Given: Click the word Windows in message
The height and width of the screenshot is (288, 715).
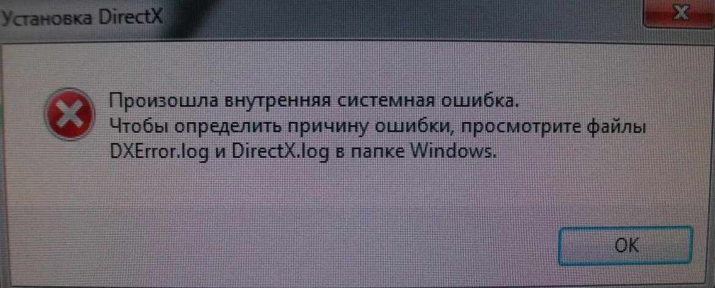Looking at the screenshot, I should (452, 151).
